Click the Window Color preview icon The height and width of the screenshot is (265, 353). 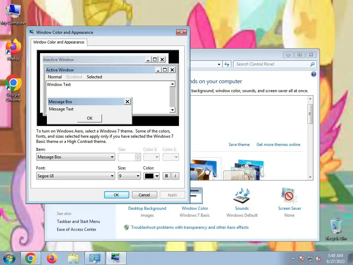pyautogui.click(x=196, y=196)
